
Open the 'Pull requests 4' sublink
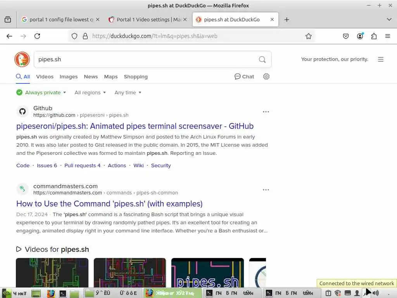point(83,165)
